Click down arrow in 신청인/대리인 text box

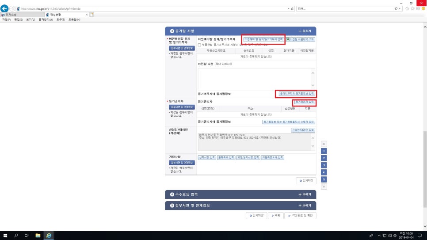313,146
